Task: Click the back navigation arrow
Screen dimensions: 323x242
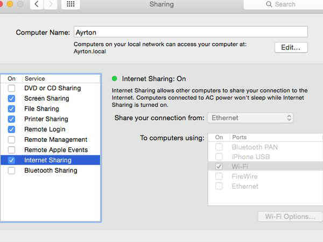Action: point(37,4)
